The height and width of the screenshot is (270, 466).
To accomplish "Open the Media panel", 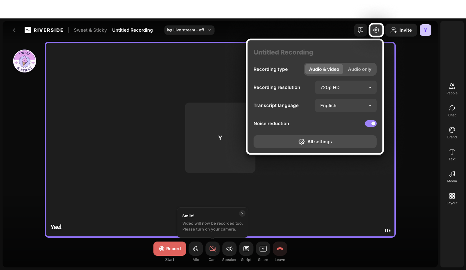I will coord(452,177).
